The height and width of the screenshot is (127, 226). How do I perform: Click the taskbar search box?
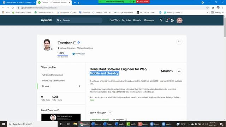32,124
